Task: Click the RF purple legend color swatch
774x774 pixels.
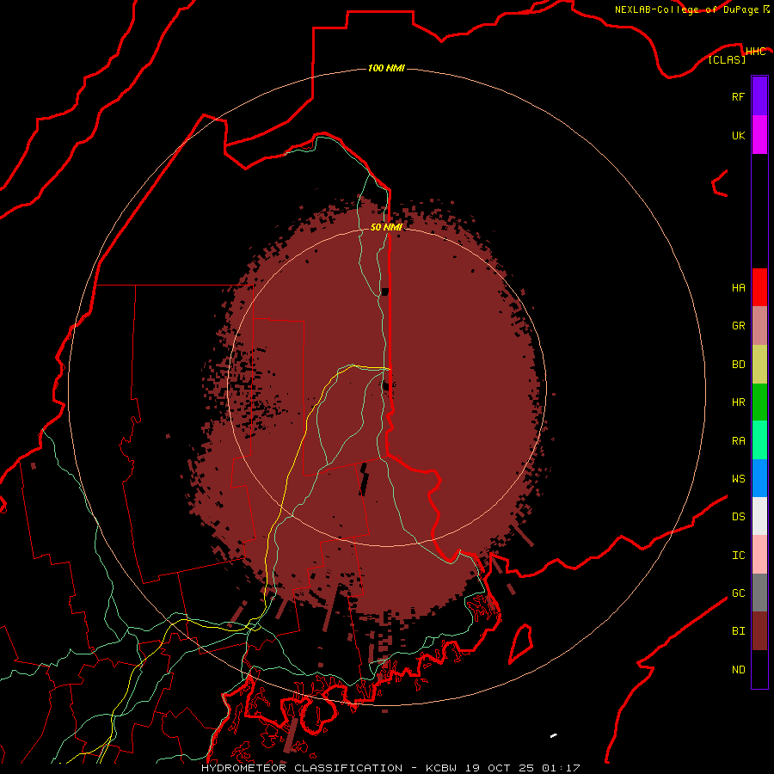Action: 759,96
